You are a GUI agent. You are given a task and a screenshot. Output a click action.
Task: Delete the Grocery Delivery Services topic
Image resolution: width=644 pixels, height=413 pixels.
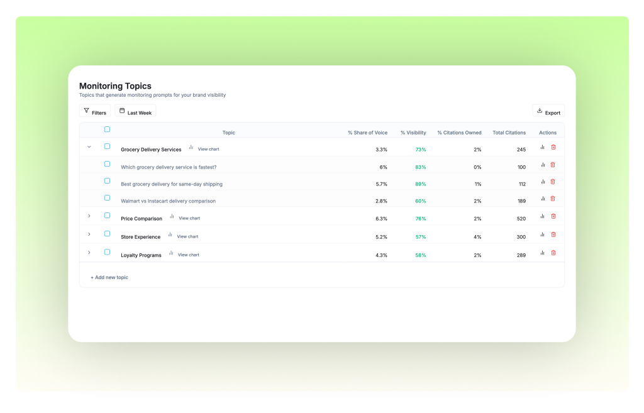(x=553, y=147)
